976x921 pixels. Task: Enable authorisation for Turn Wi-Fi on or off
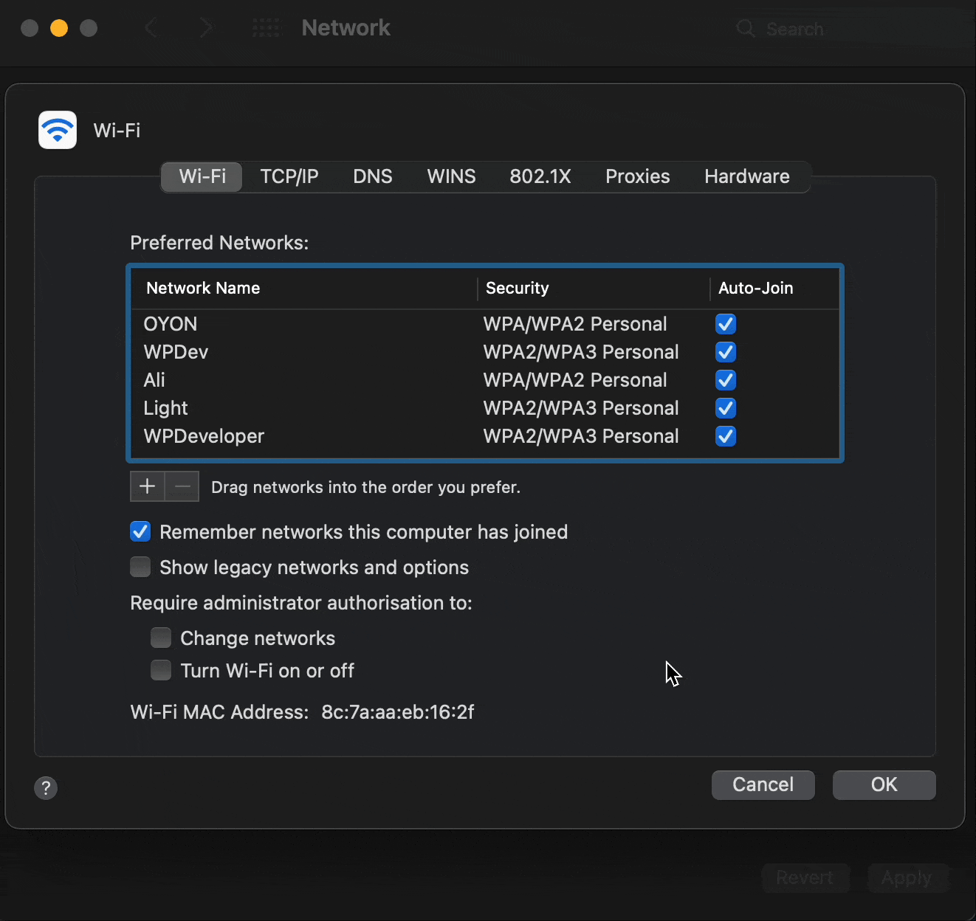160,670
